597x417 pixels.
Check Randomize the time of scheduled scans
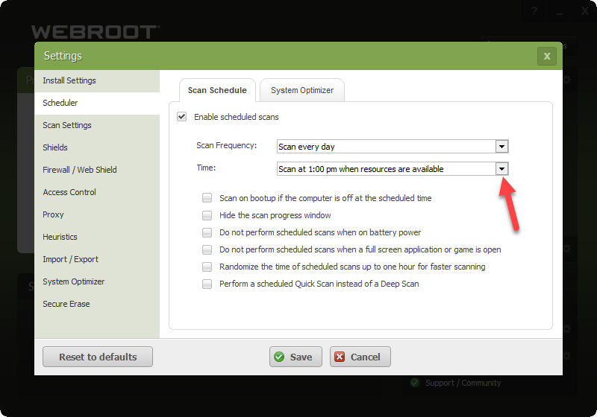point(207,267)
